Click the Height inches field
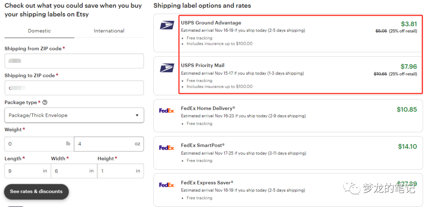429x207 pixels. (116, 171)
